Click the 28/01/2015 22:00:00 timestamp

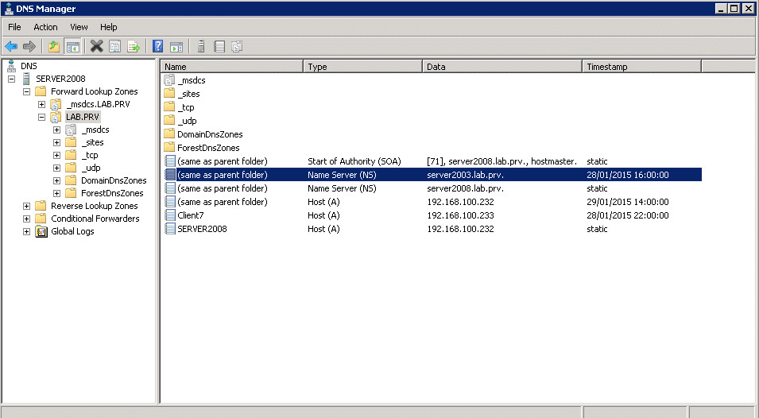coord(628,215)
